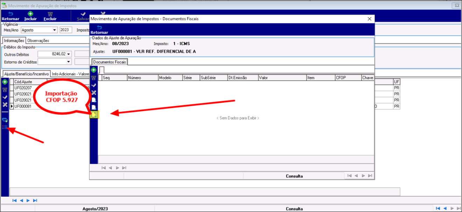The height and width of the screenshot is (212, 462).
Task: Click 'UF000081 - VLR REF. DIFERENCIAL DE A' text
Action: point(154,51)
